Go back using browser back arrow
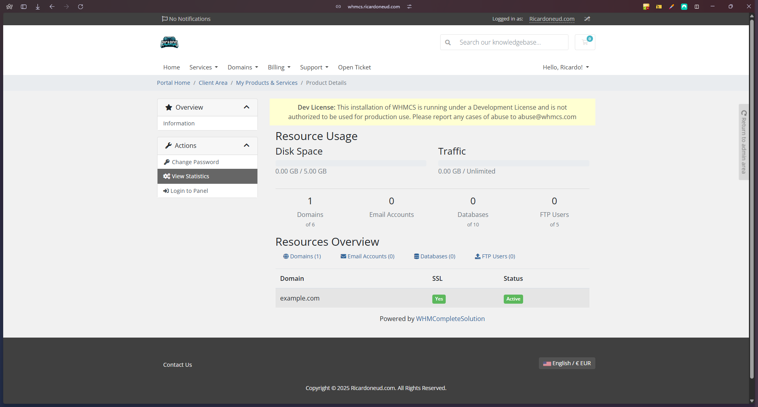Screen dimensions: 758x407 pos(52,7)
